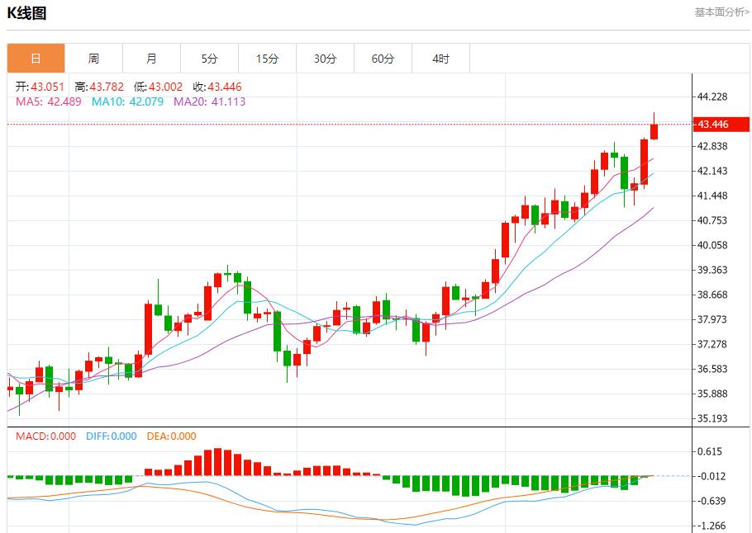The image size is (752, 533).
Task: Switch to the 15分 chart
Action: point(267,58)
